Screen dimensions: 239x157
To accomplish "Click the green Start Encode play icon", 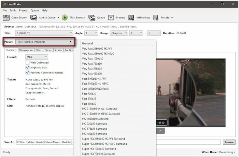I will 65,17.
